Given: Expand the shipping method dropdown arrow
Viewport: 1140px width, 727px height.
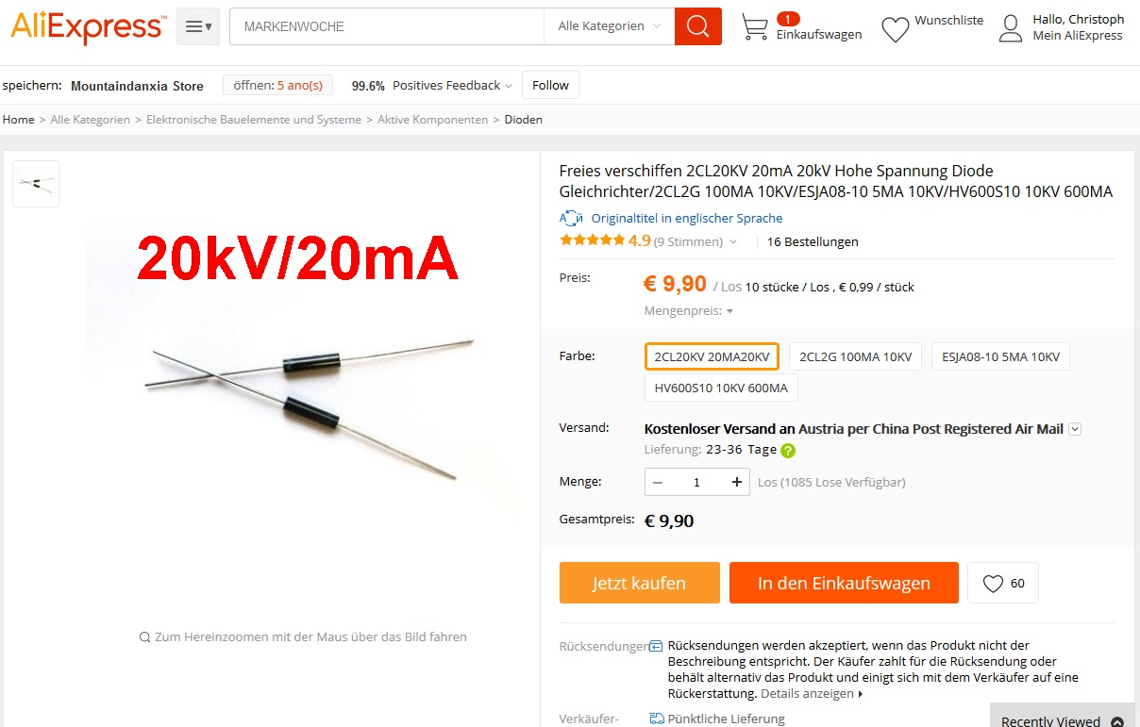Looking at the screenshot, I should tap(1075, 429).
